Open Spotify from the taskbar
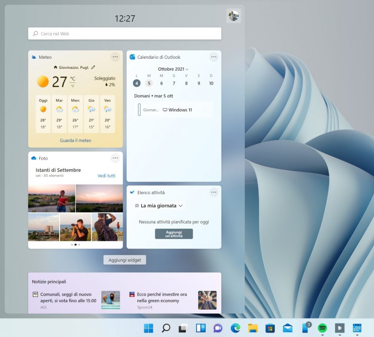 322,328
